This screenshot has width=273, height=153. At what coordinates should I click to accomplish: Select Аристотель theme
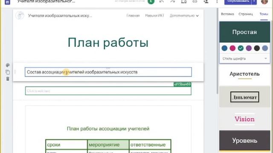244,75
